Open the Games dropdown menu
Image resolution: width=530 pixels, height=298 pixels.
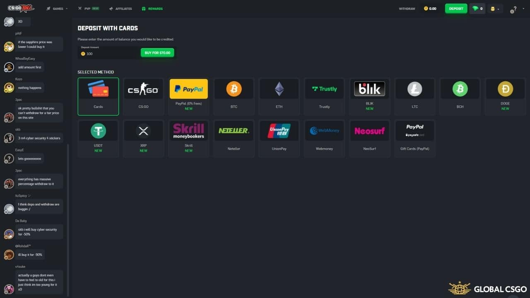tap(57, 8)
